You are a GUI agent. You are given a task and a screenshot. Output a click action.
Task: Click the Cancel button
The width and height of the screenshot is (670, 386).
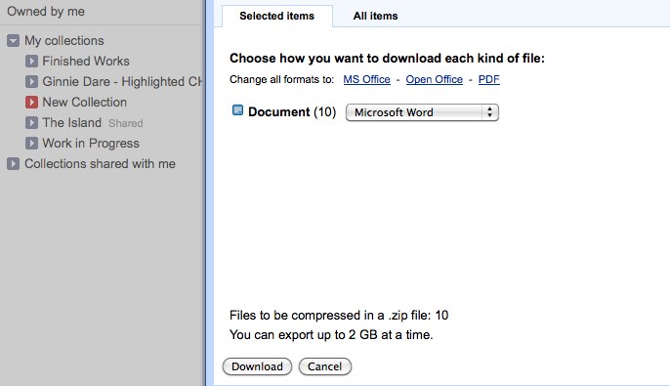[324, 366]
